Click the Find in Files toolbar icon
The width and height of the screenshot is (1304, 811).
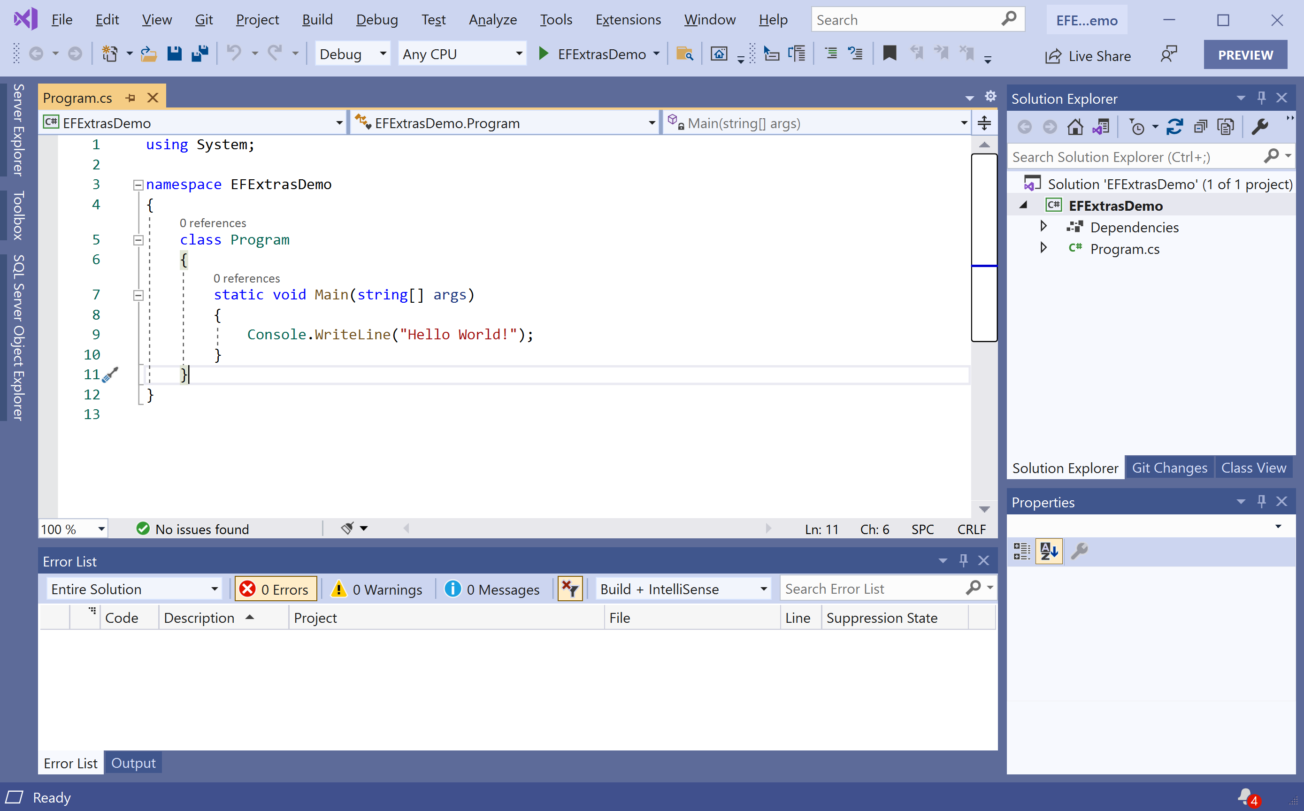tap(684, 54)
